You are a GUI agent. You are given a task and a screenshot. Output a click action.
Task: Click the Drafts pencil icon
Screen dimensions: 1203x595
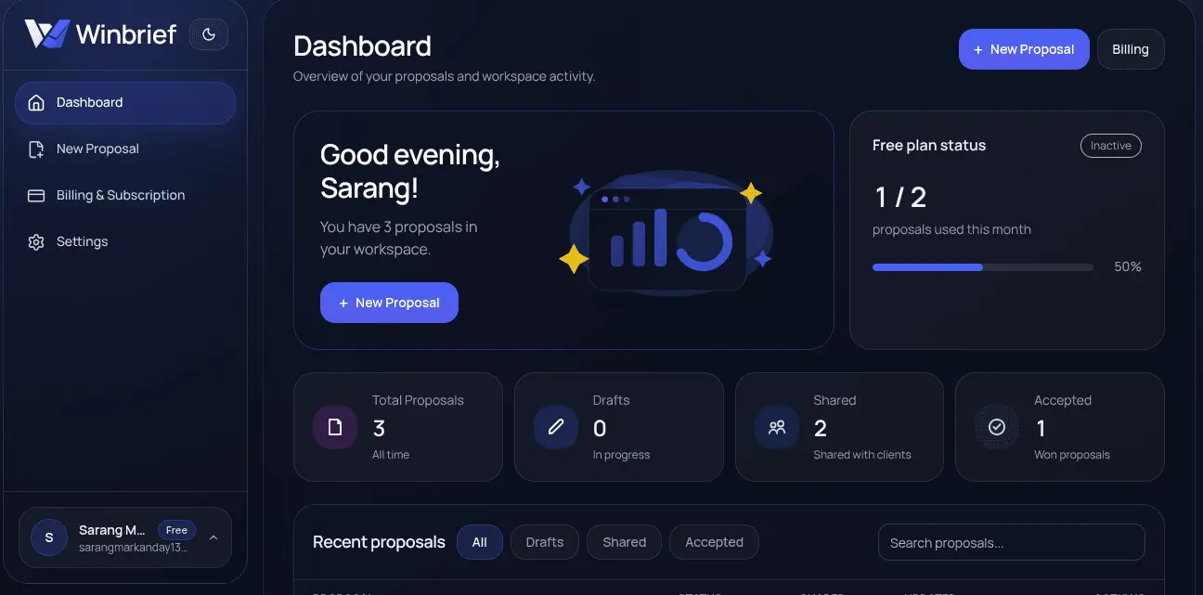click(x=556, y=427)
